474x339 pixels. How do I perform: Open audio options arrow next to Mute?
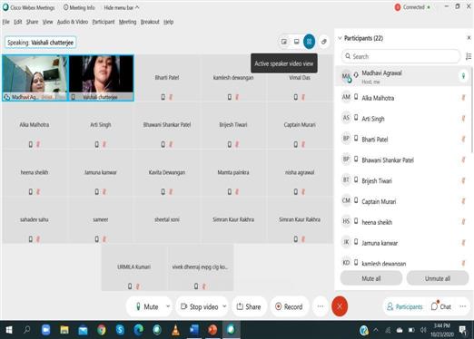click(x=168, y=306)
